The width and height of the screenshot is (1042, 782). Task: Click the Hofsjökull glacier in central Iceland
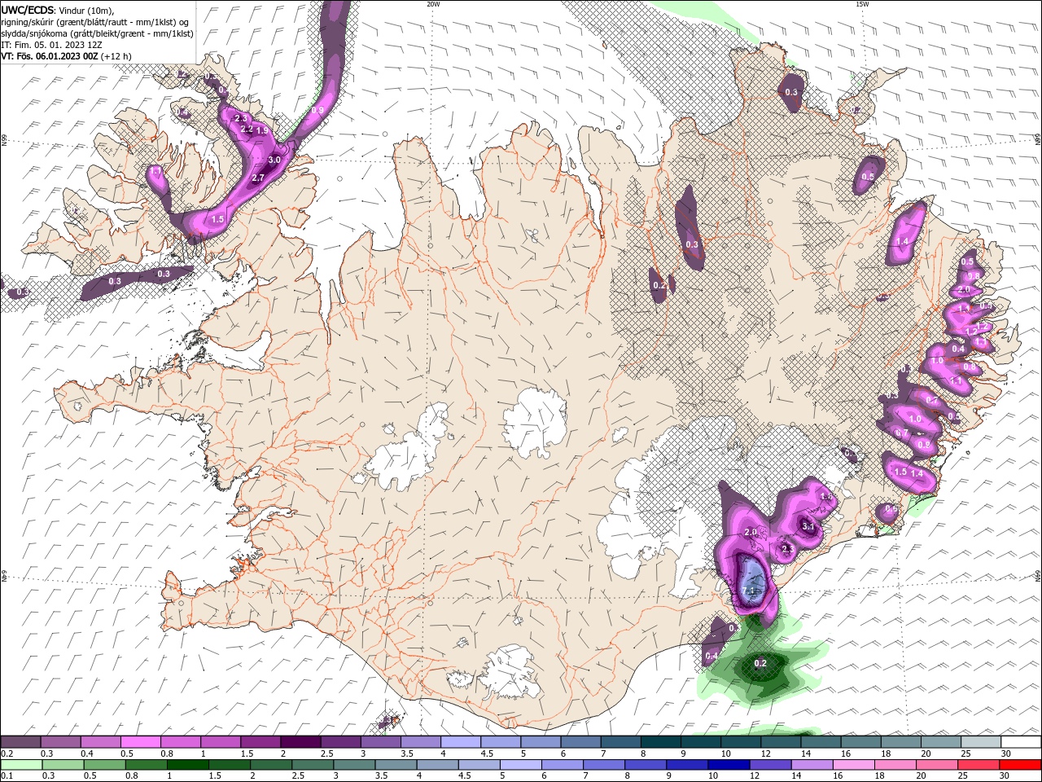tap(535, 421)
